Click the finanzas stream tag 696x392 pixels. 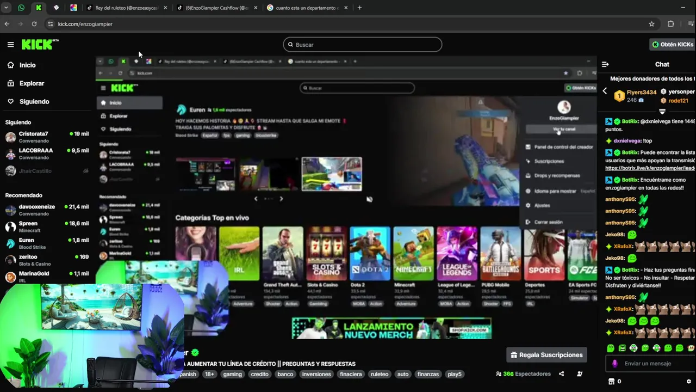click(x=428, y=375)
